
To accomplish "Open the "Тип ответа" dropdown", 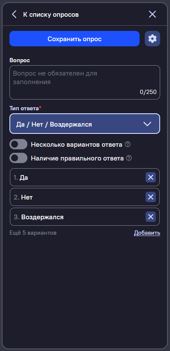I will (85, 124).
